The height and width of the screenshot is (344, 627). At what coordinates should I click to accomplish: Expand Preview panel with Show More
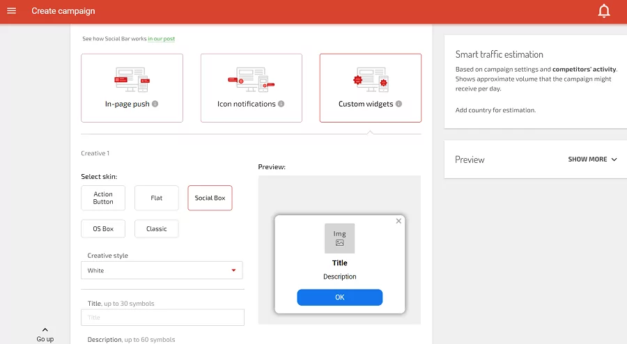[x=592, y=159]
